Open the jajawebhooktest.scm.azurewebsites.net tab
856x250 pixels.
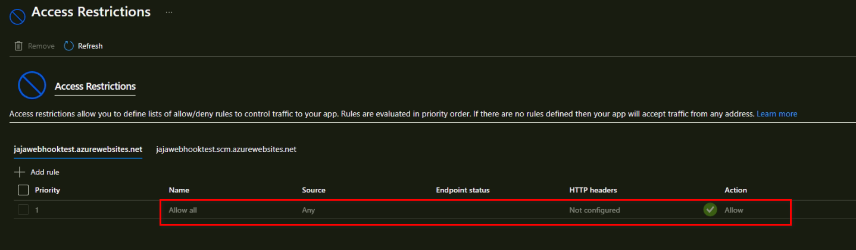(226, 149)
